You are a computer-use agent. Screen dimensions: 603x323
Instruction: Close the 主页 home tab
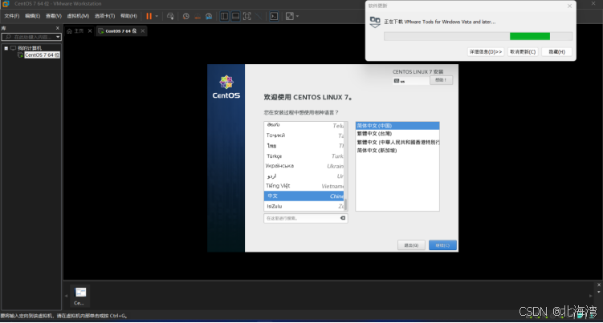click(x=90, y=31)
